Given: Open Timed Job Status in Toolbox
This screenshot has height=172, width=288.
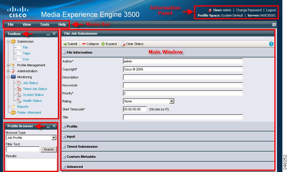Looking at the screenshot, I should click(x=35, y=89).
